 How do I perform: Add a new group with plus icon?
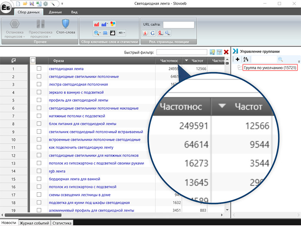pos(237,59)
